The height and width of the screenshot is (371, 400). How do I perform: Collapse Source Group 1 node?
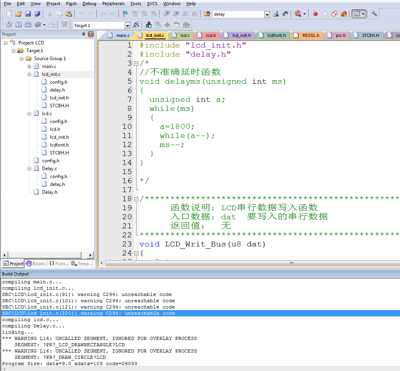21,59
